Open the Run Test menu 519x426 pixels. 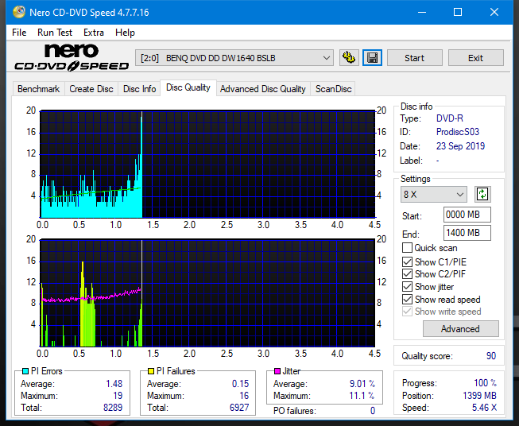pyautogui.click(x=55, y=33)
